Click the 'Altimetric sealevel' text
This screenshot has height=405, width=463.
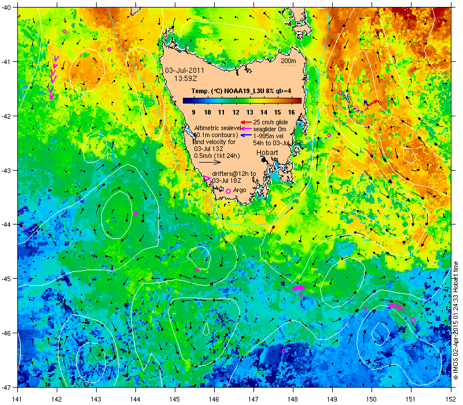tap(218, 128)
